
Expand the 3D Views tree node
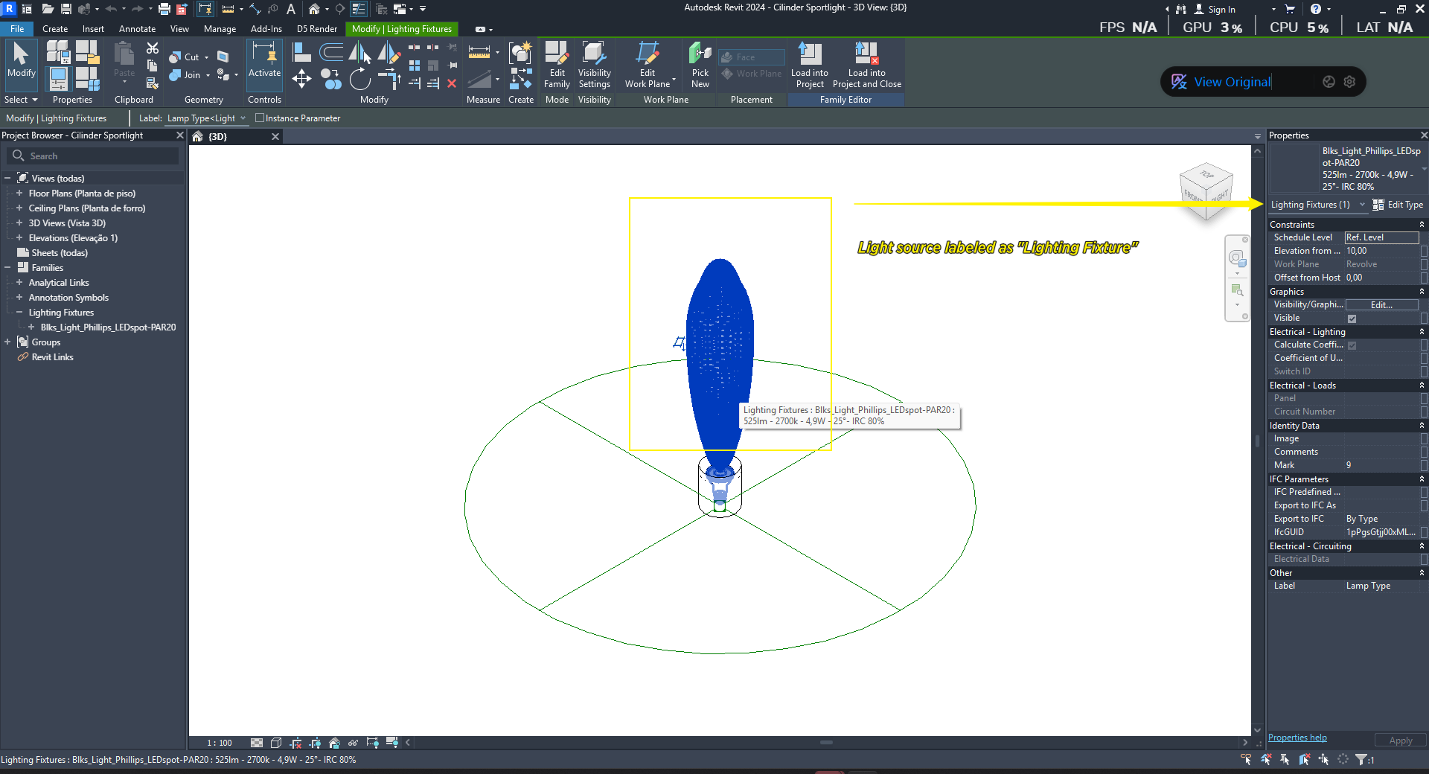pos(19,223)
